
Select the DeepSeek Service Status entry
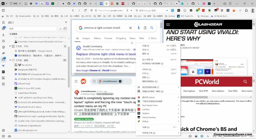40,107
